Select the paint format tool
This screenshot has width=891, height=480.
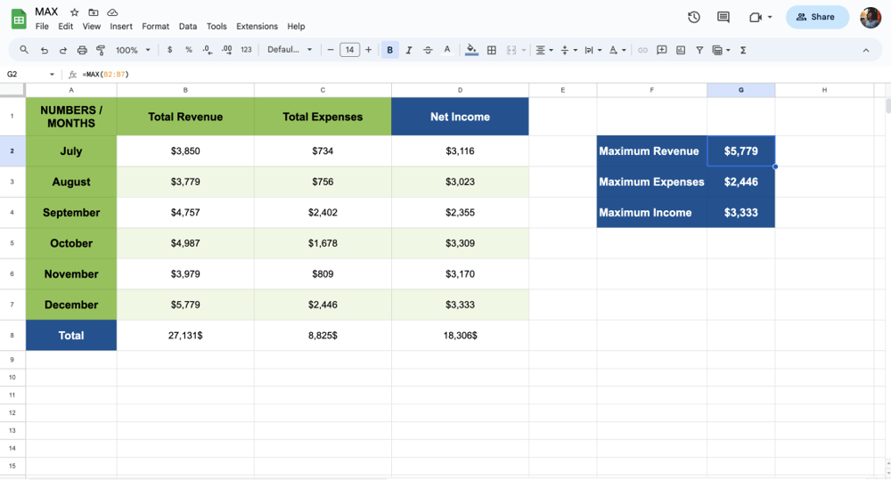(x=101, y=51)
